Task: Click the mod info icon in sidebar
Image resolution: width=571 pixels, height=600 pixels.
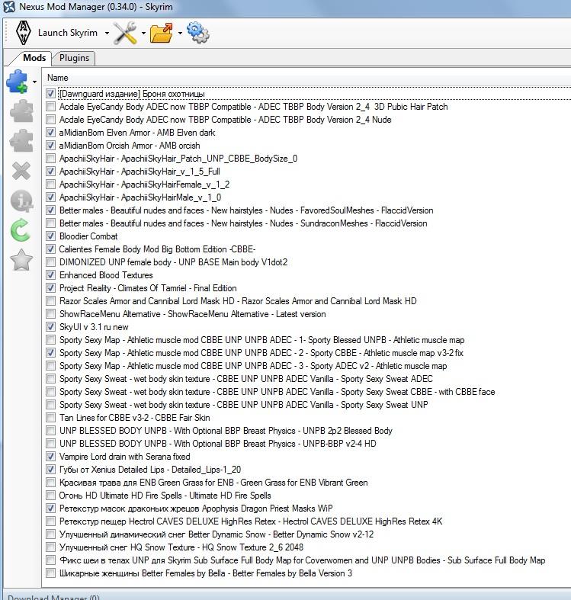Action: [21, 201]
